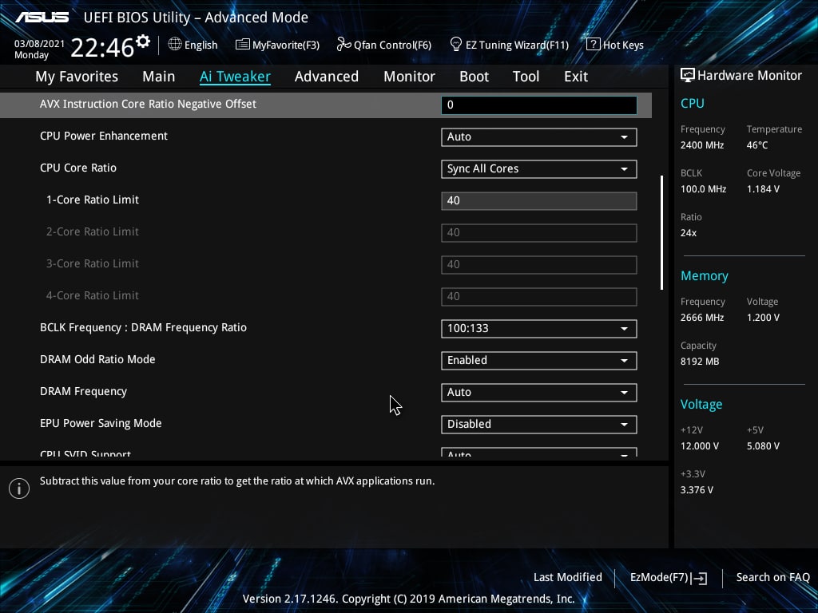The image size is (818, 613).
Task: Click the EzMode exit arrow icon
Action: (701, 578)
